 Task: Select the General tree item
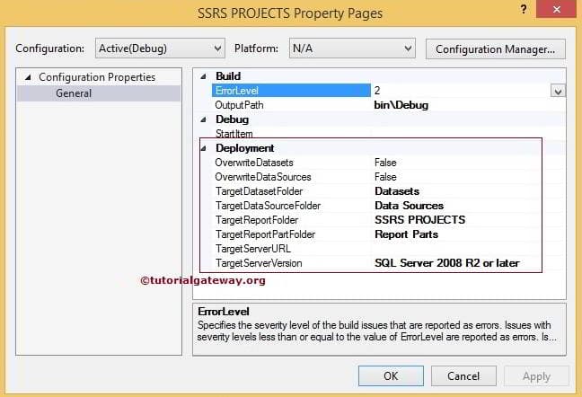(74, 93)
